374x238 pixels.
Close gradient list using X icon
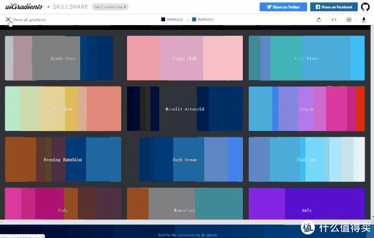[x=8, y=19]
